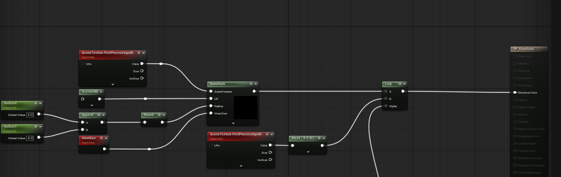
Task: Click the UV input pin on Kuwahara
Action: (211, 98)
